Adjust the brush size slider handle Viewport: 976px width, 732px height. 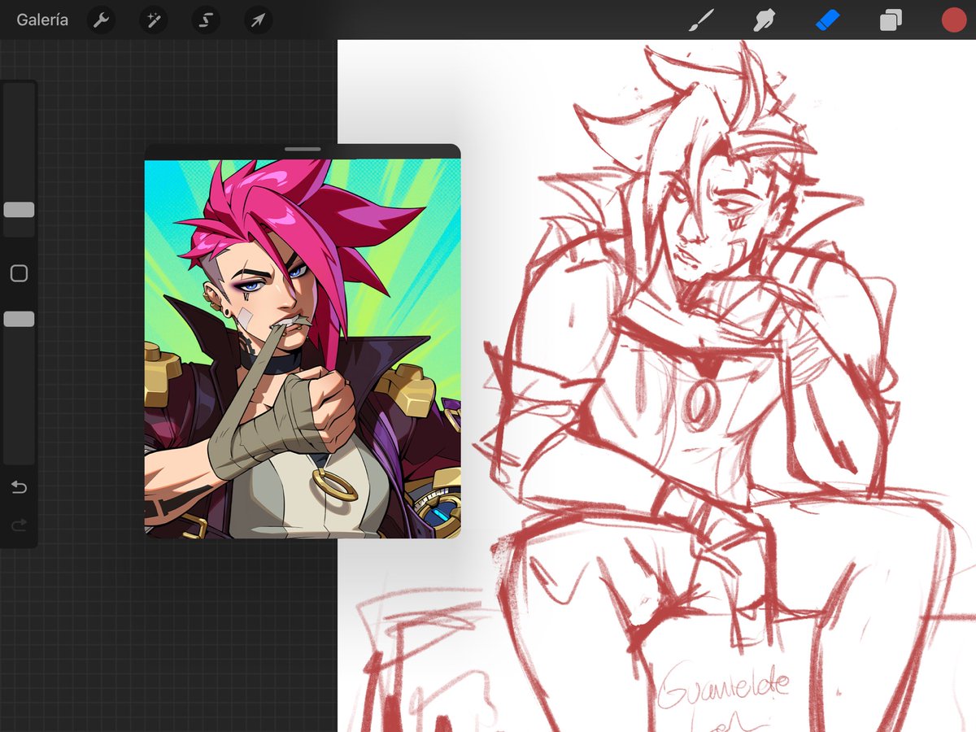tap(19, 210)
